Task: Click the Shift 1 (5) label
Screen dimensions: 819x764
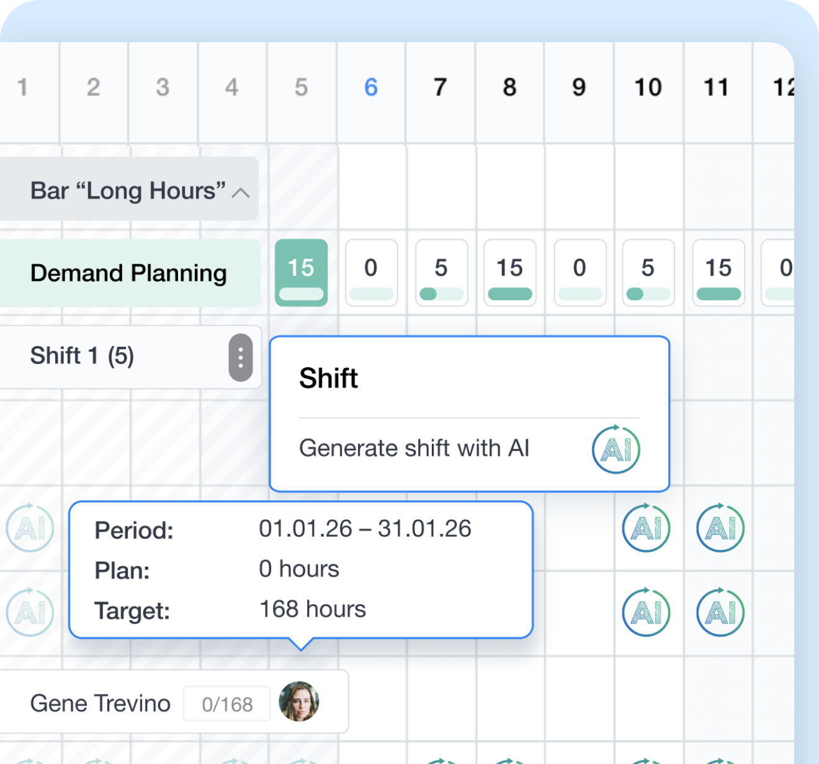Action: [84, 357]
